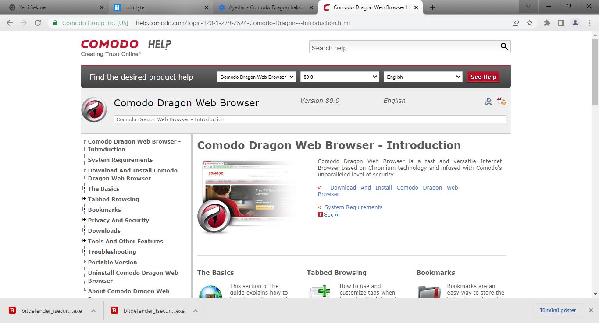Viewport: 599px width, 323px height.
Task: Select the Comodo Dragon Web Browser Help tab
Action: pos(371,7)
